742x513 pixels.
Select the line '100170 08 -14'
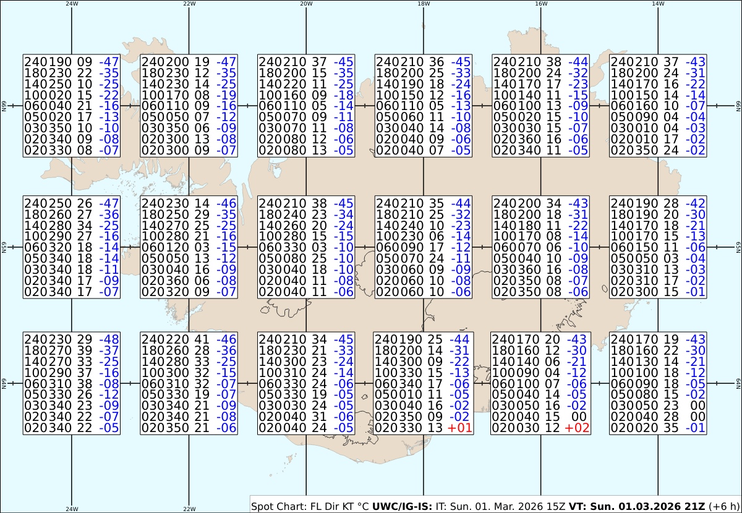point(541,236)
